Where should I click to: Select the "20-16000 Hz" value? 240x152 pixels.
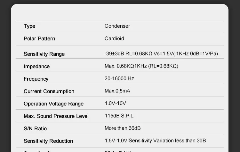(119, 78)
